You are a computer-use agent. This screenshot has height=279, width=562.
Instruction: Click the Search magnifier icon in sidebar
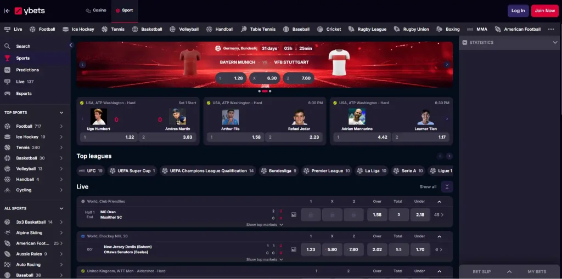7,46
